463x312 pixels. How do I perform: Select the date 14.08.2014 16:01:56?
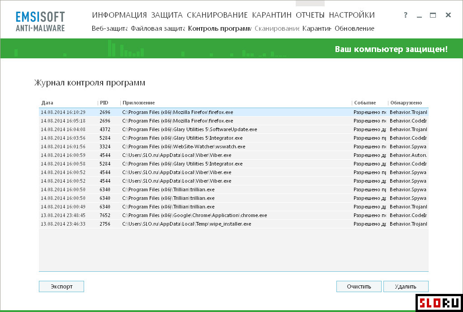point(63,147)
